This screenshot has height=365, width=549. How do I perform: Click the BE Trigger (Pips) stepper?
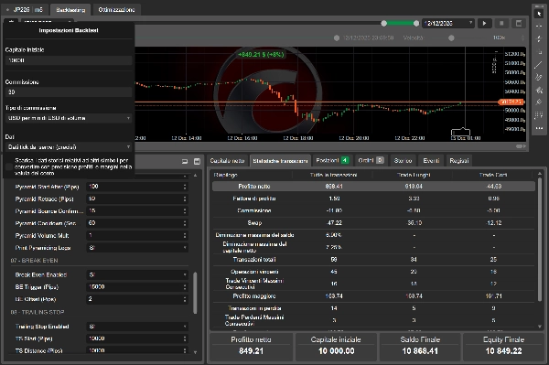click(185, 287)
